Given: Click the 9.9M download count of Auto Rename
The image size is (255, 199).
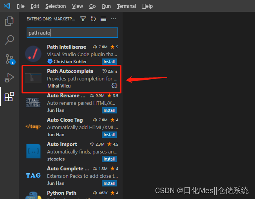Looking at the screenshot, I should click(97, 95).
